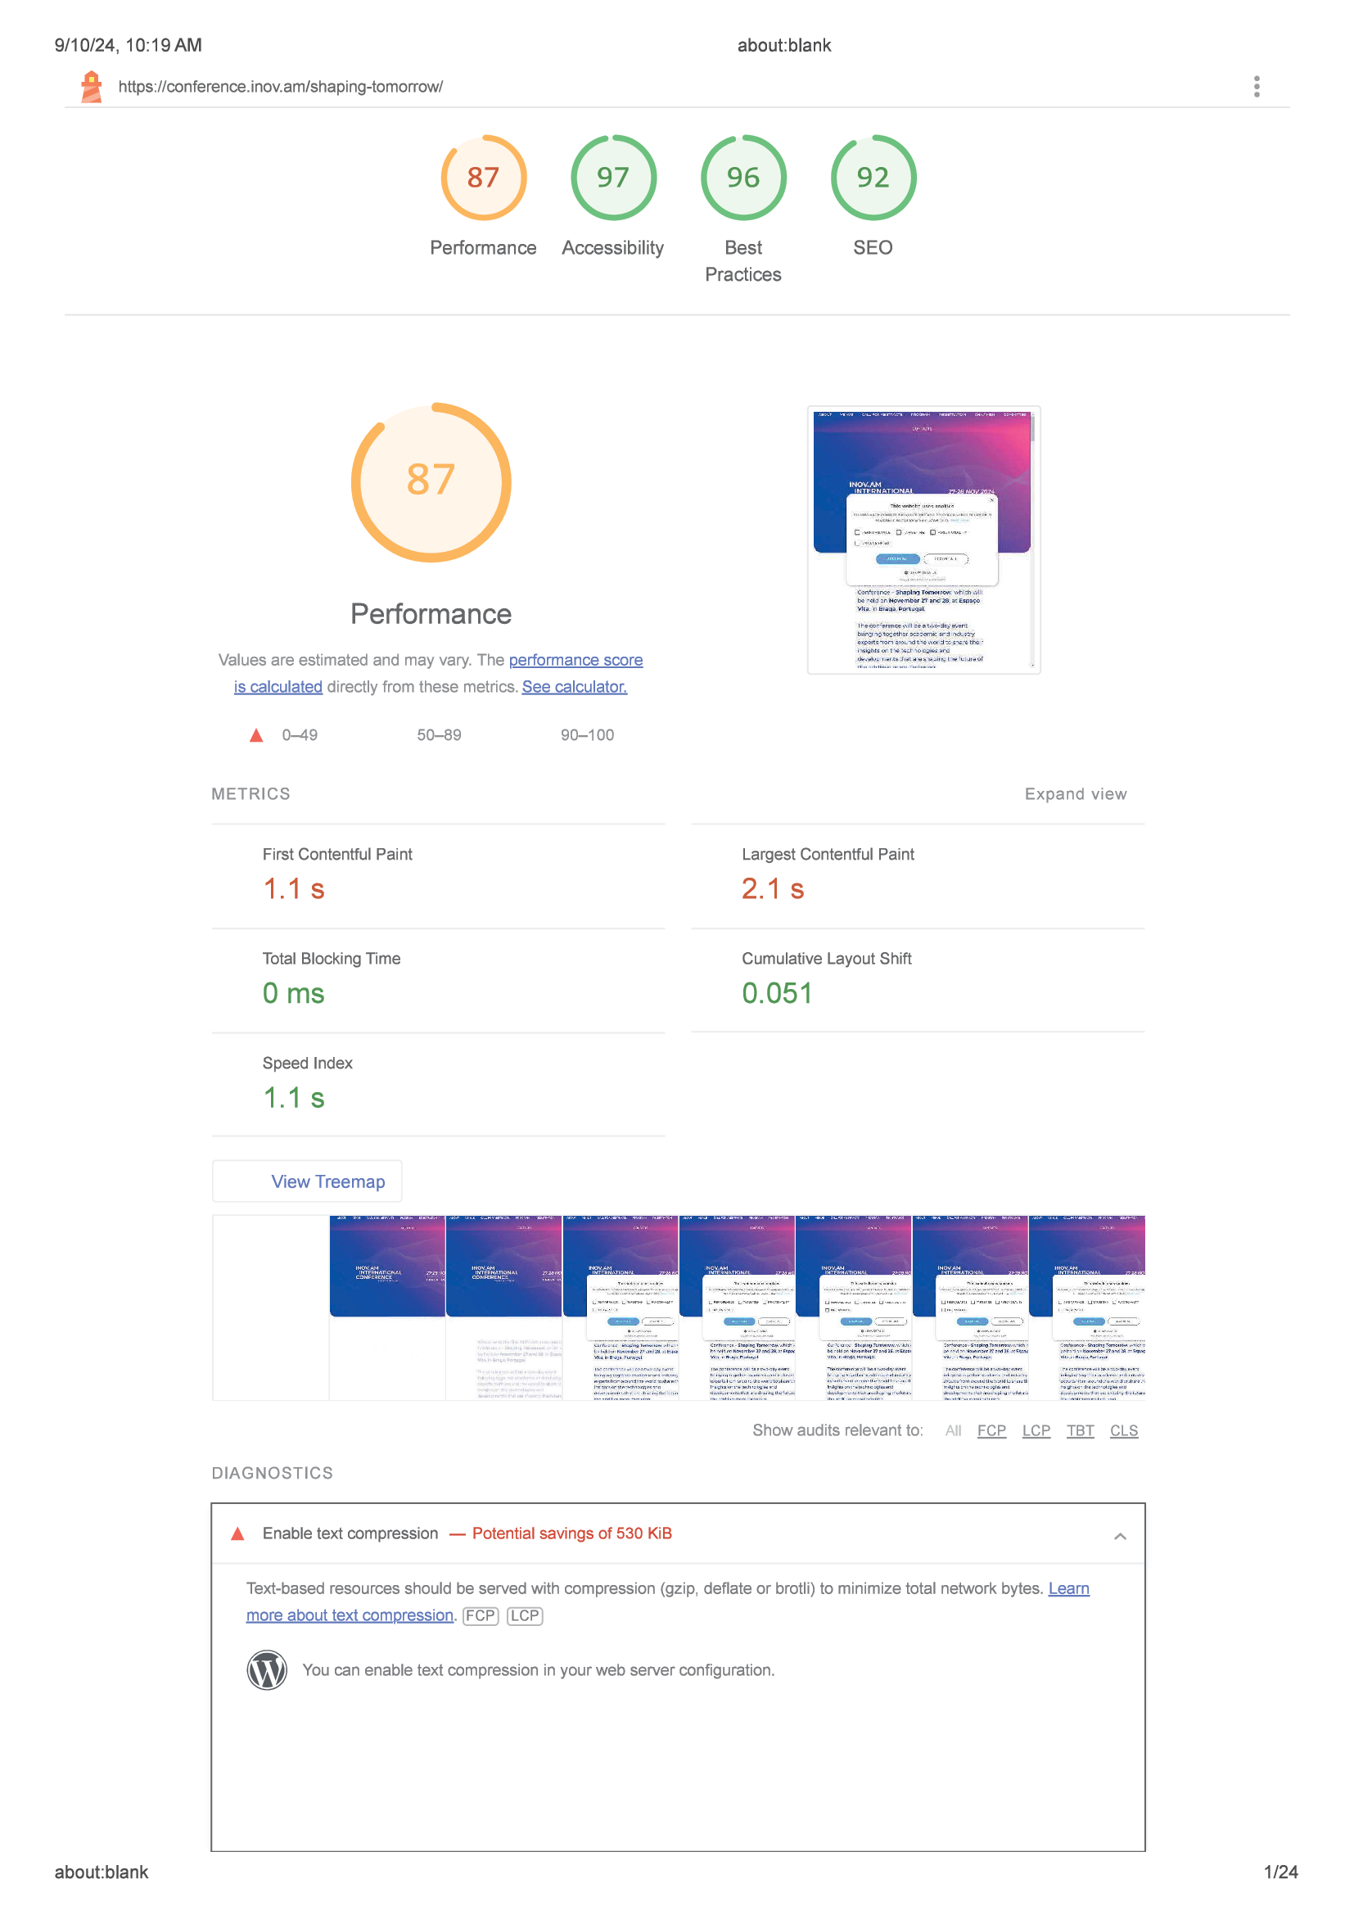
Task: Open the See calculator link
Action: pos(574,686)
